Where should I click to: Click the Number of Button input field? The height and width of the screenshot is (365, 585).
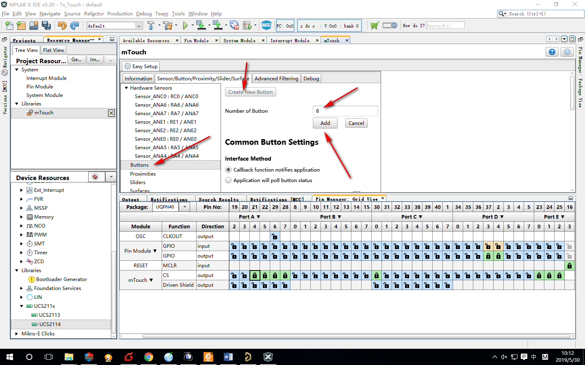pos(345,111)
